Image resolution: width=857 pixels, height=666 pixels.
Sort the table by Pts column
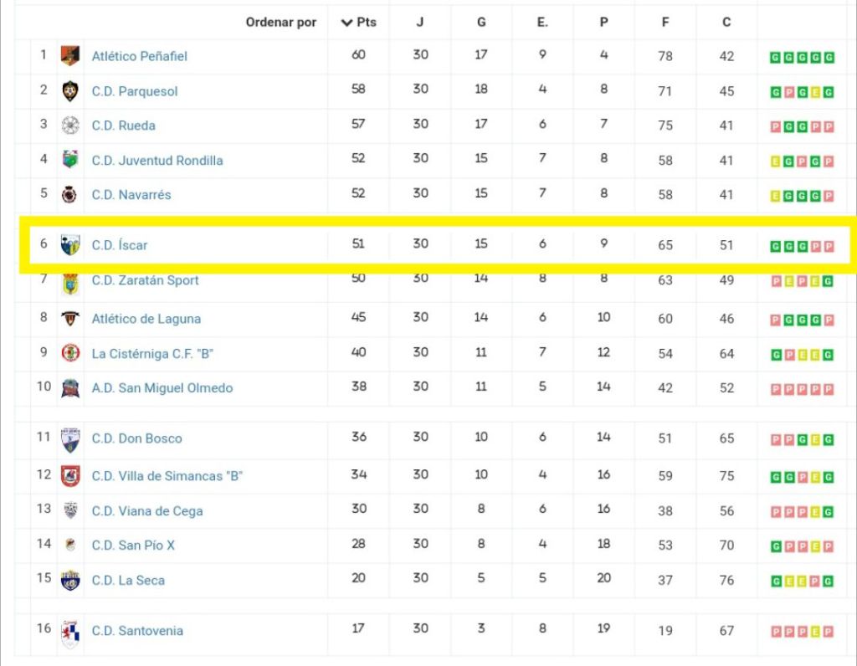[359, 23]
